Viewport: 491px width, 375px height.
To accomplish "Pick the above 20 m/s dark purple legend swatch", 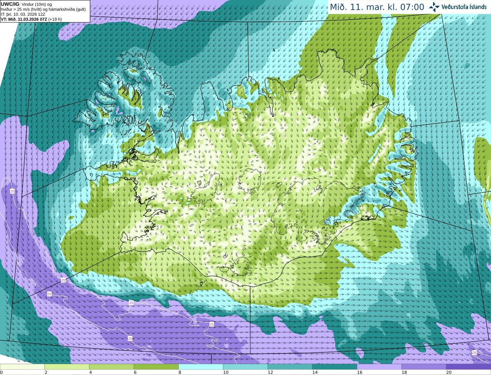I will (x=468, y=367).
